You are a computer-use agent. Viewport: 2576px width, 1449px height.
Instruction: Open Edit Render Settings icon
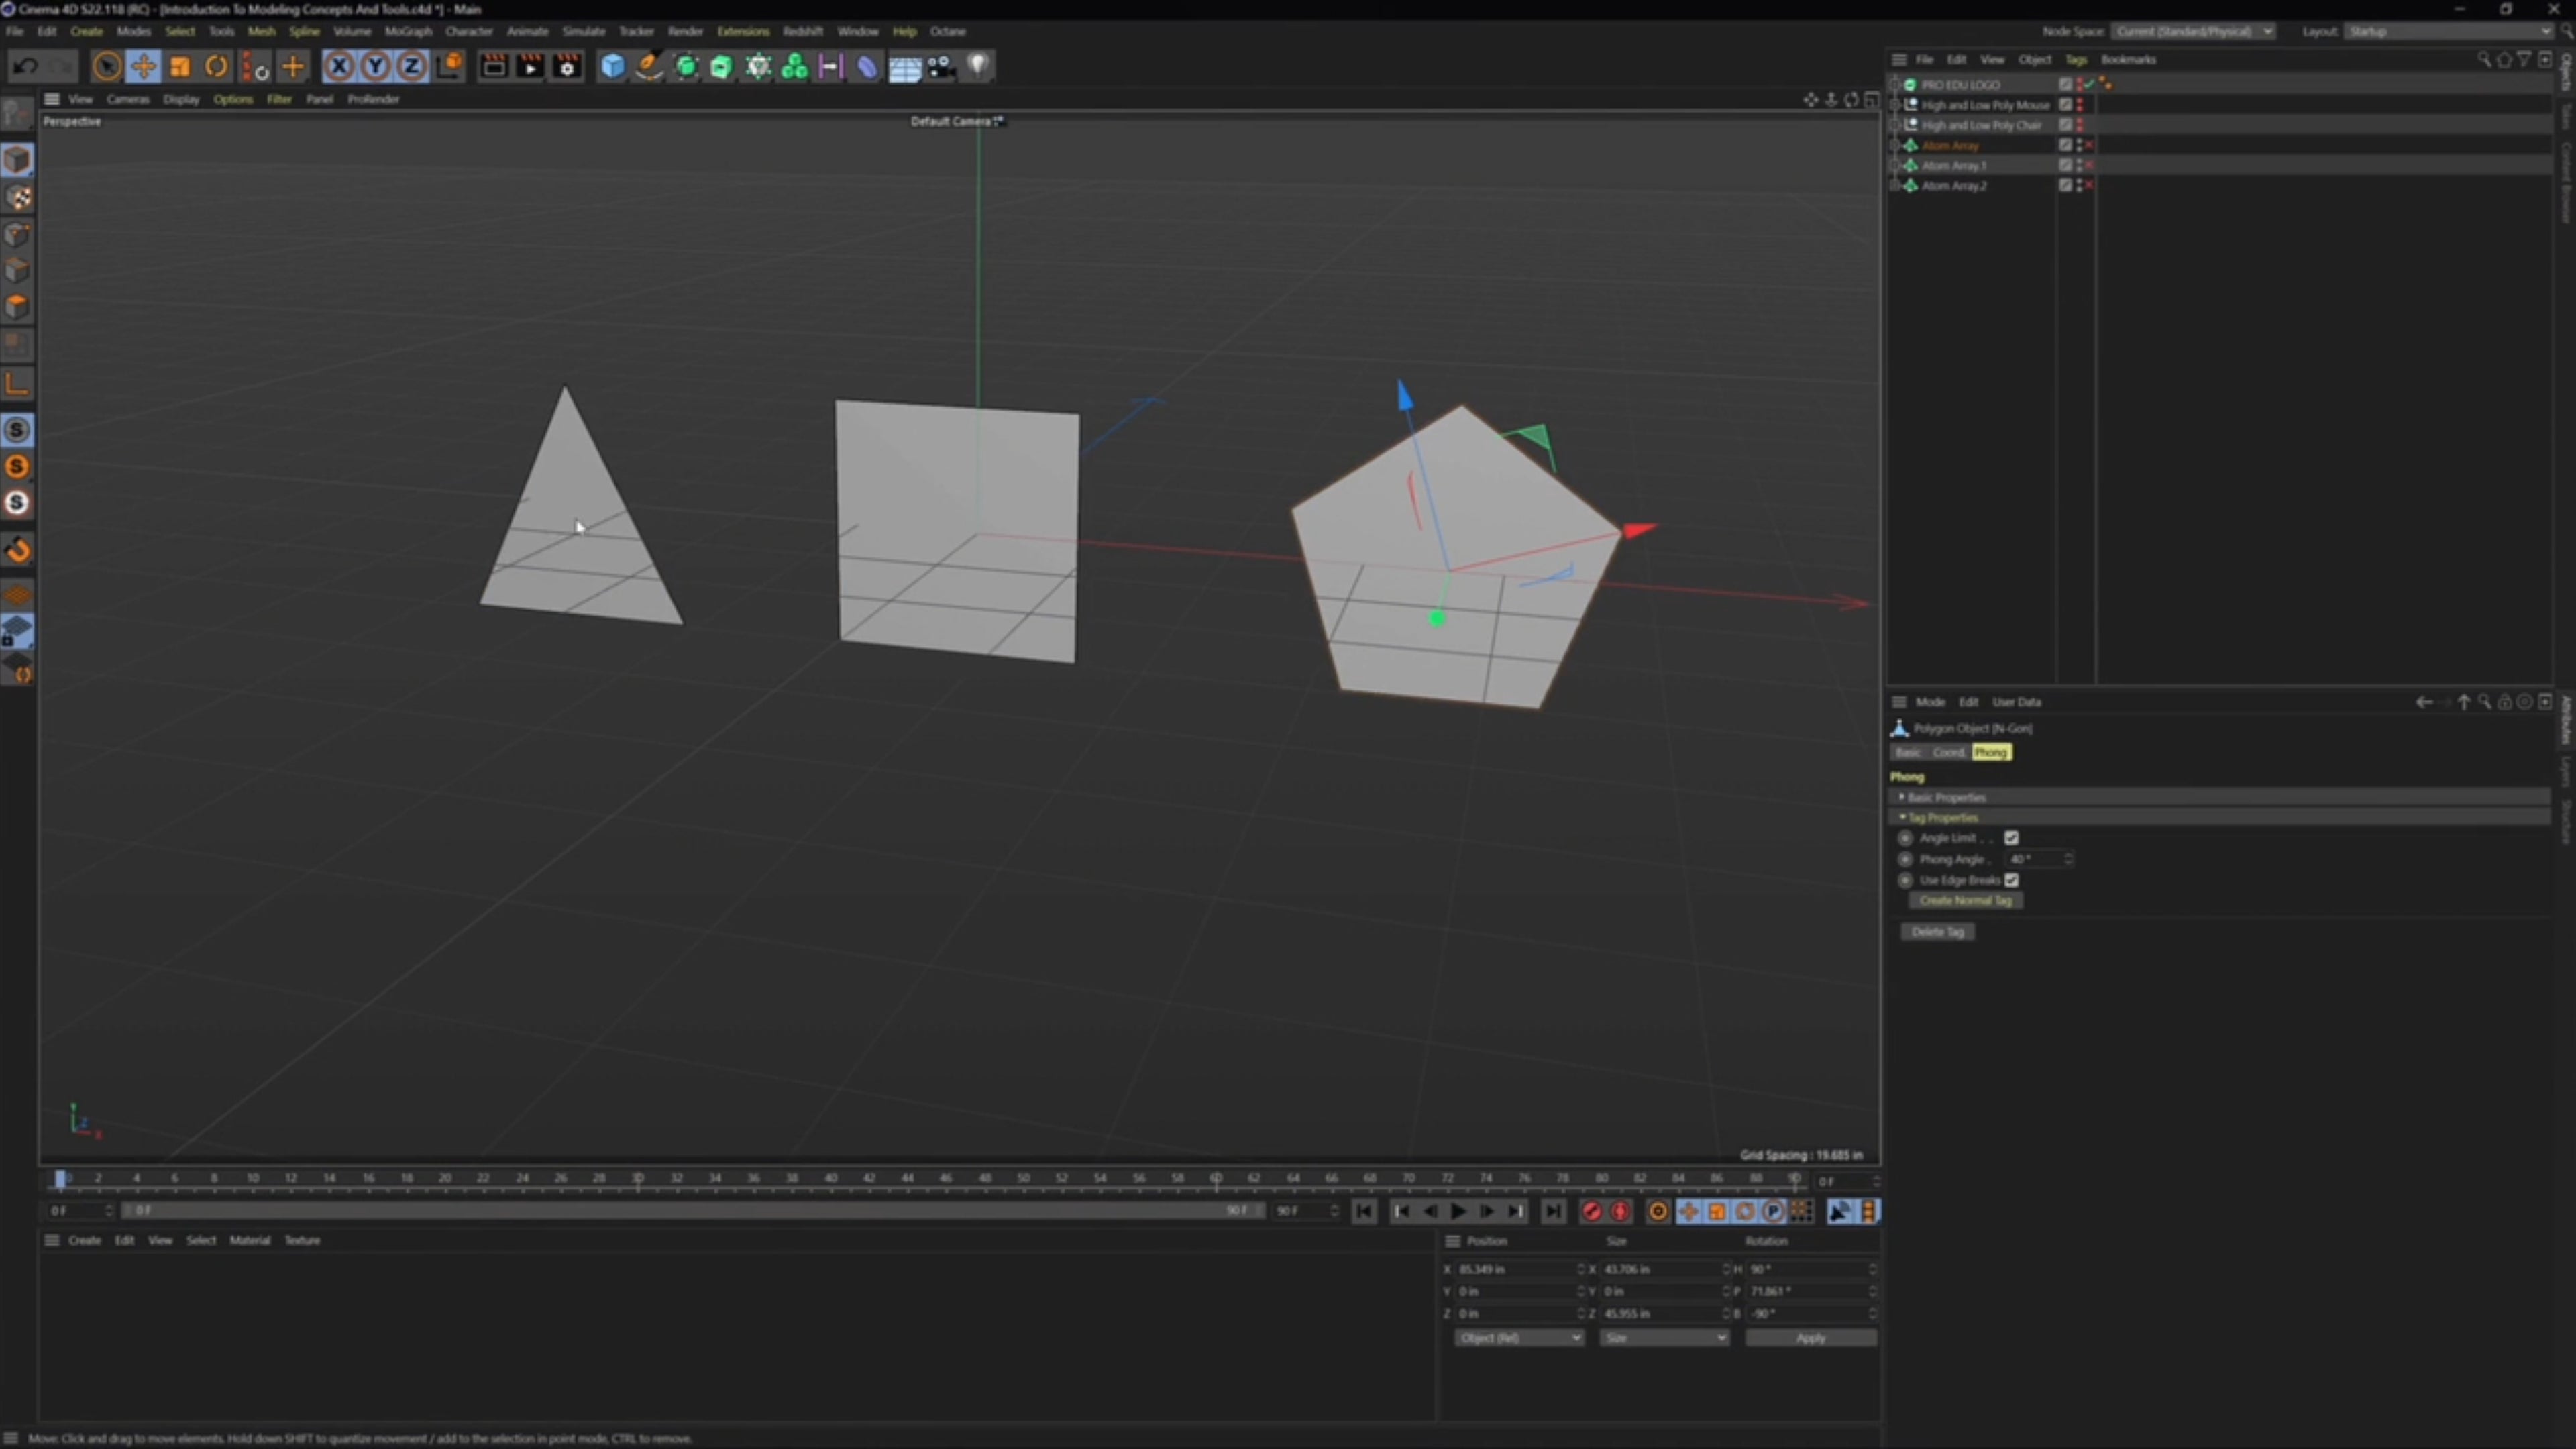tap(567, 67)
